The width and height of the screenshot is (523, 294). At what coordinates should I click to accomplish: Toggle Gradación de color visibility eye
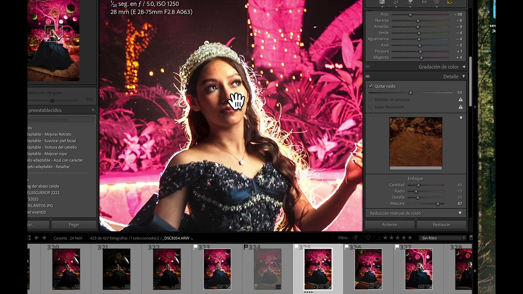pos(367,67)
